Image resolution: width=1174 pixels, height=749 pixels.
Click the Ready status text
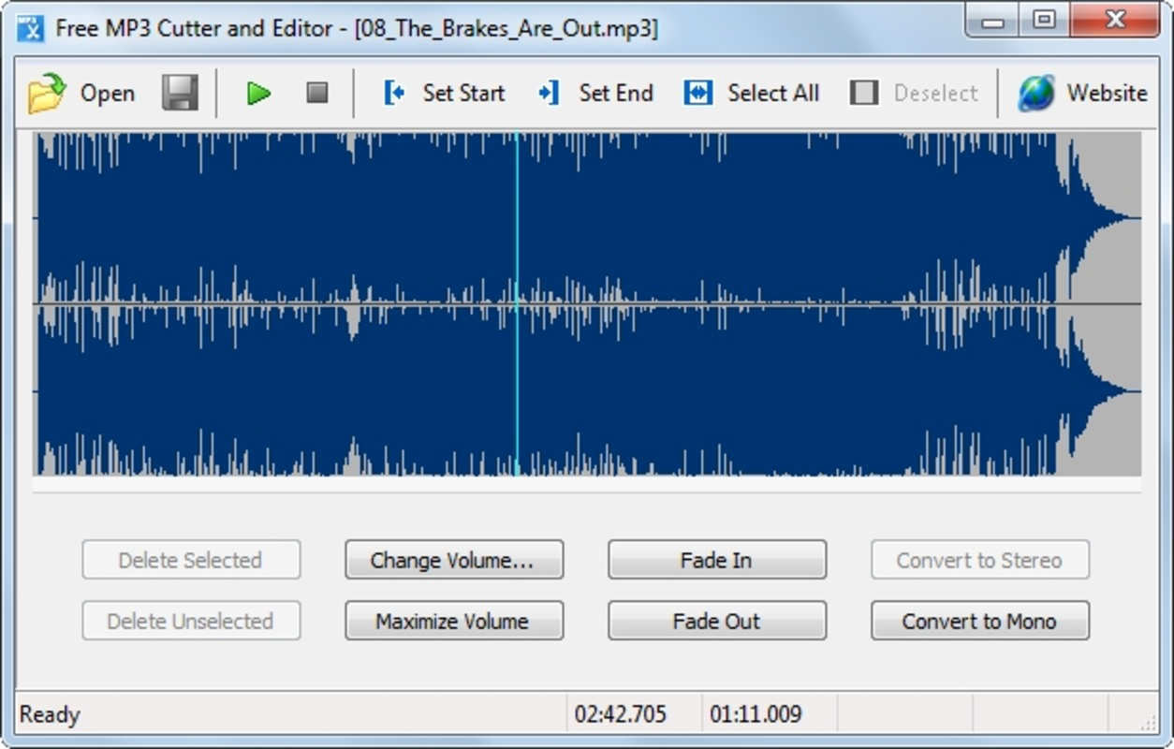click(x=50, y=714)
